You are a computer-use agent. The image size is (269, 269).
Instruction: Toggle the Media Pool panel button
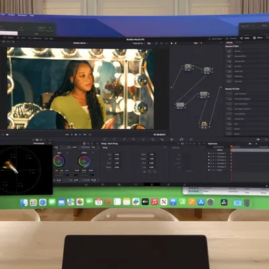click(x=35, y=38)
